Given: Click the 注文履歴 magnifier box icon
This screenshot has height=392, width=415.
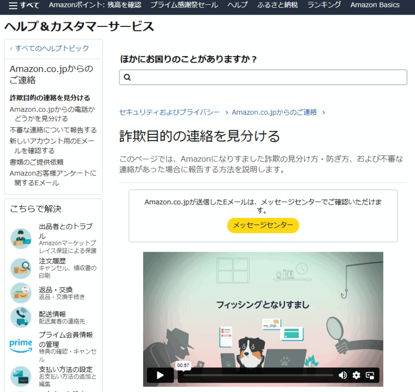Looking at the screenshot, I should click(x=21, y=268).
